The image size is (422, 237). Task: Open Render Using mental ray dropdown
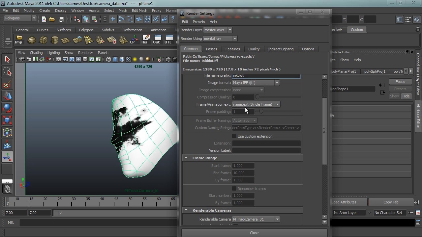220,39
